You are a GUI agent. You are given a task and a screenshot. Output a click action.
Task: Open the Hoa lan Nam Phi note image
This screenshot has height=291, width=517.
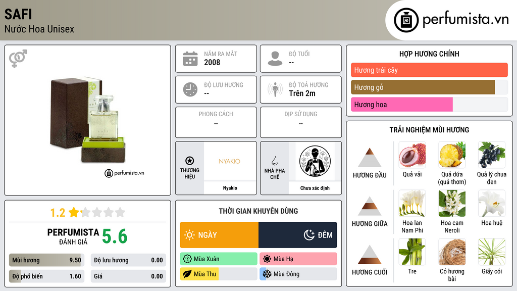point(412,203)
